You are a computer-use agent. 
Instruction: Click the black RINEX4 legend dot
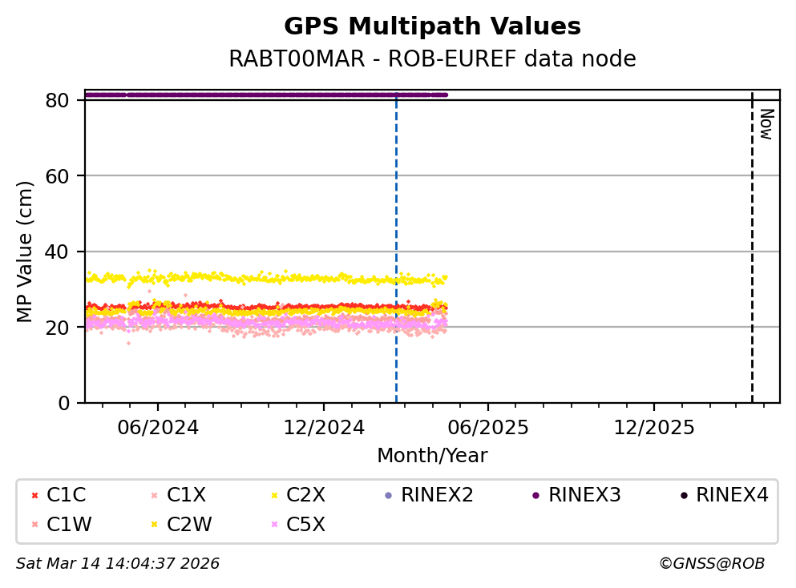[x=683, y=496]
